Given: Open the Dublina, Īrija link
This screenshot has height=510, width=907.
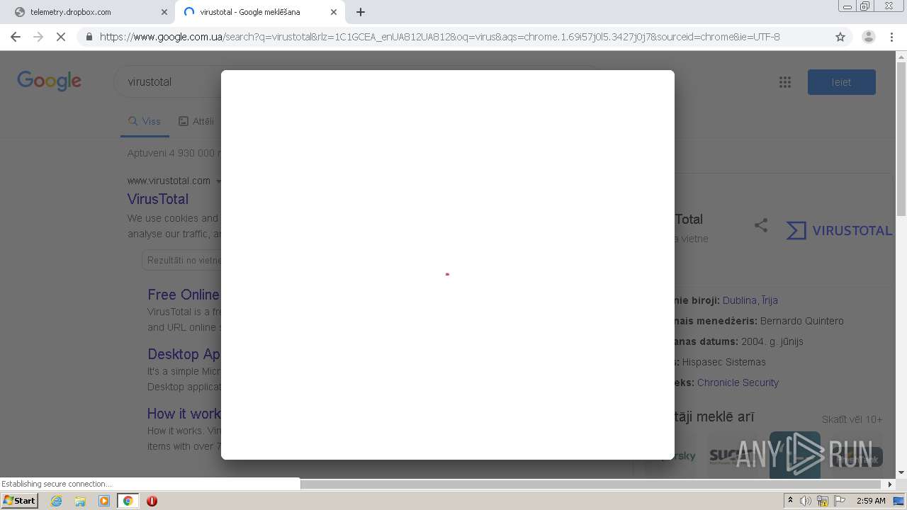Looking at the screenshot, I should [750, 300].
